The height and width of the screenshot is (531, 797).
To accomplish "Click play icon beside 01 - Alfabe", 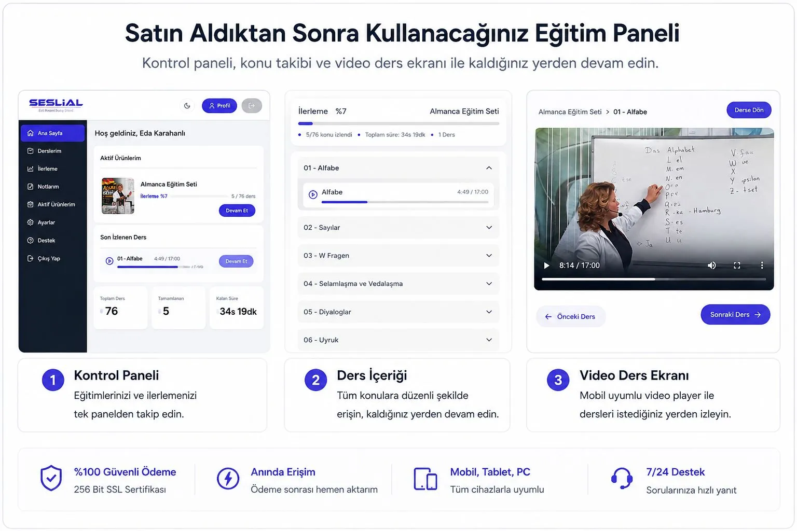I will click(x=109, y=261).
